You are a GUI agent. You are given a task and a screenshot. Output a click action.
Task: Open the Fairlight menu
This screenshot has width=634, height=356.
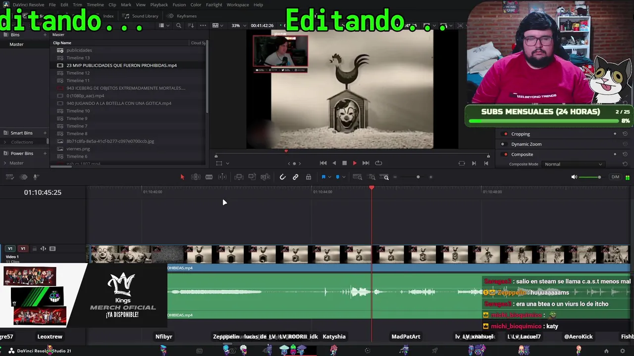(214, 5)
